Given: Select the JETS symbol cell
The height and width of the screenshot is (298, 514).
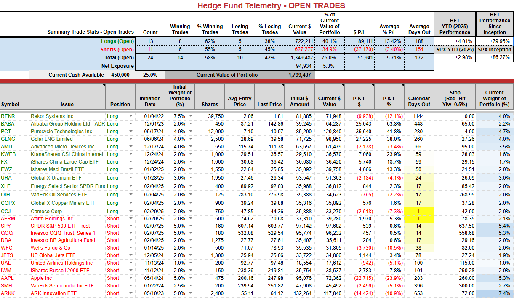Looking at the screenshot, I should coord(14,256).
